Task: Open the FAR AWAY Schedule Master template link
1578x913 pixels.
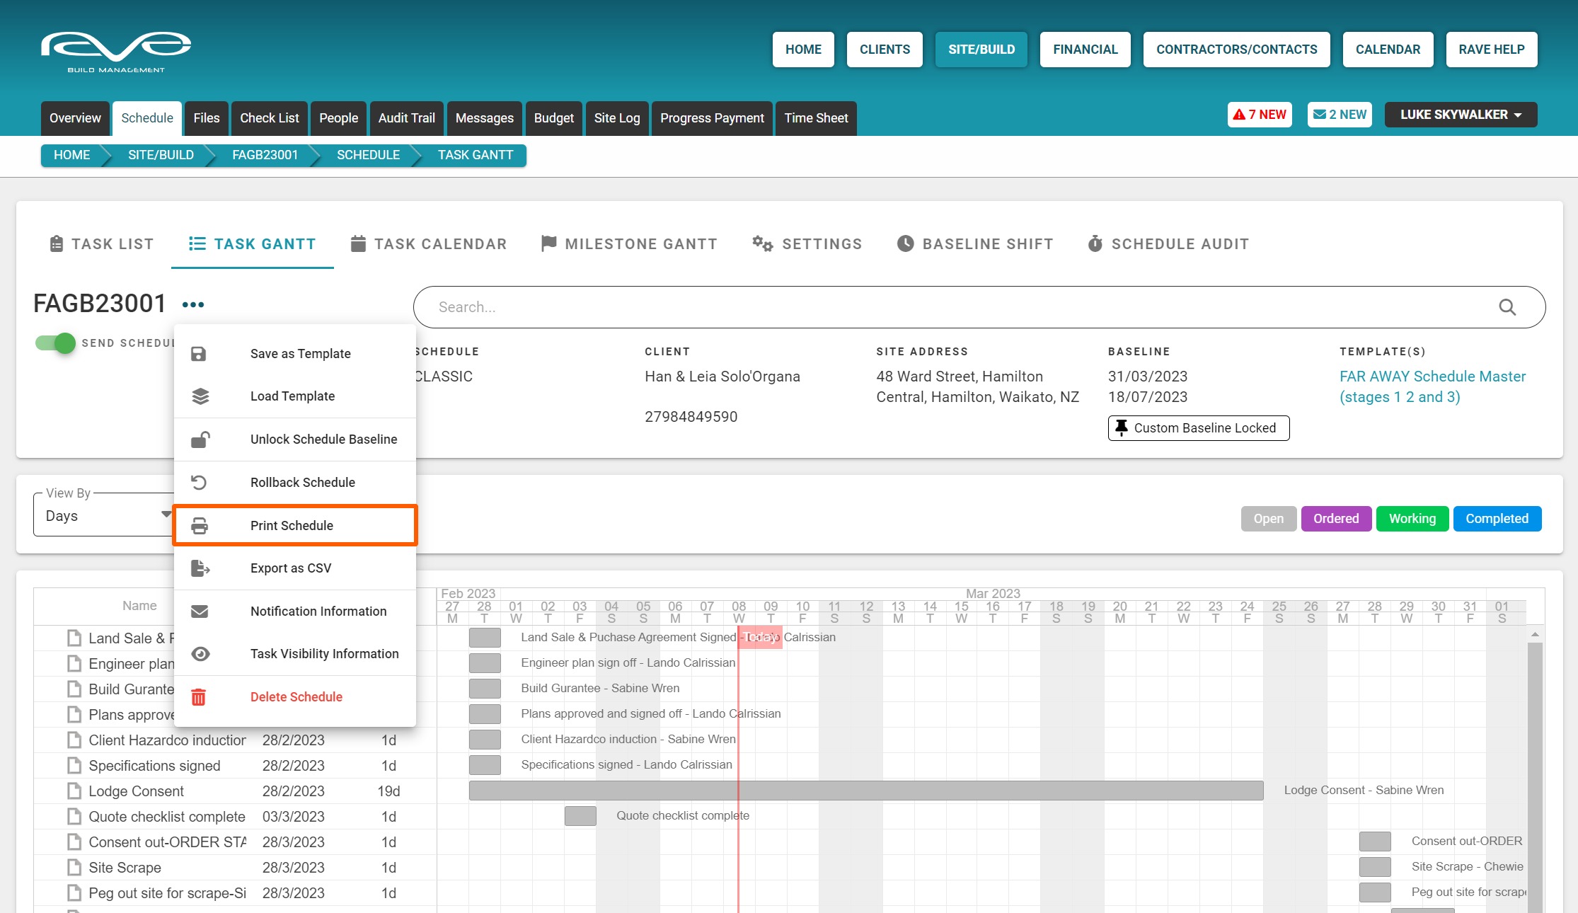Action: coord(1432,386)
